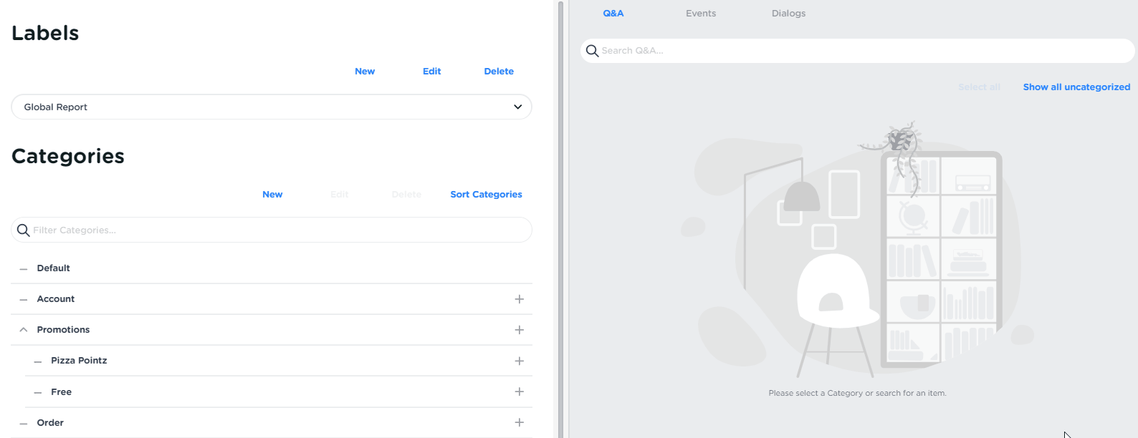Click Show all uncategorized link
This screenshot has width=1138, height=438.
(1076, 87)
